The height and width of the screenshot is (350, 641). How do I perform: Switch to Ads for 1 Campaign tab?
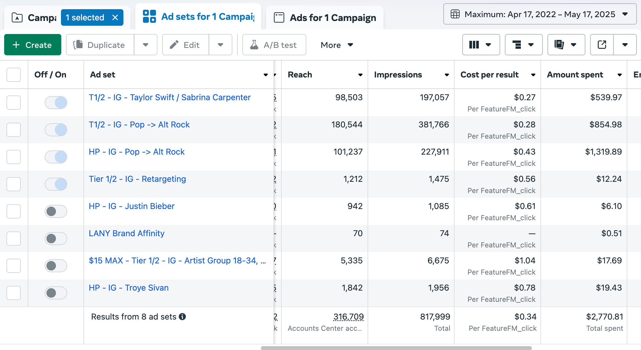tap(325, 18)
